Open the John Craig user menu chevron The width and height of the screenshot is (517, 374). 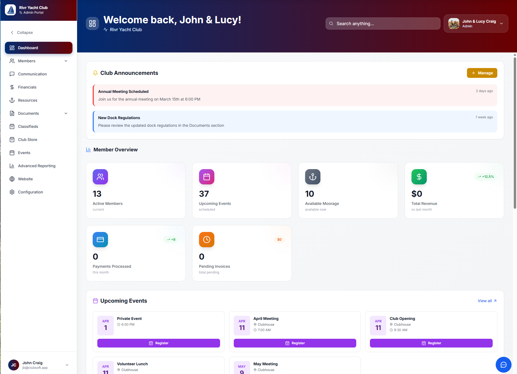[x=67, y=365]
